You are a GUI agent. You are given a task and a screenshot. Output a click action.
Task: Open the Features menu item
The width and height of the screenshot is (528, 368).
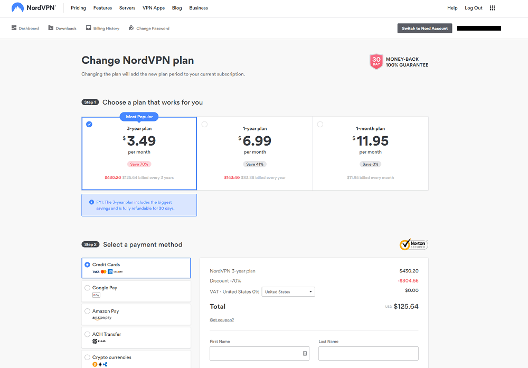click(103, 8)
